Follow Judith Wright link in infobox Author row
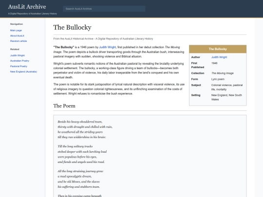 (219, 57)
